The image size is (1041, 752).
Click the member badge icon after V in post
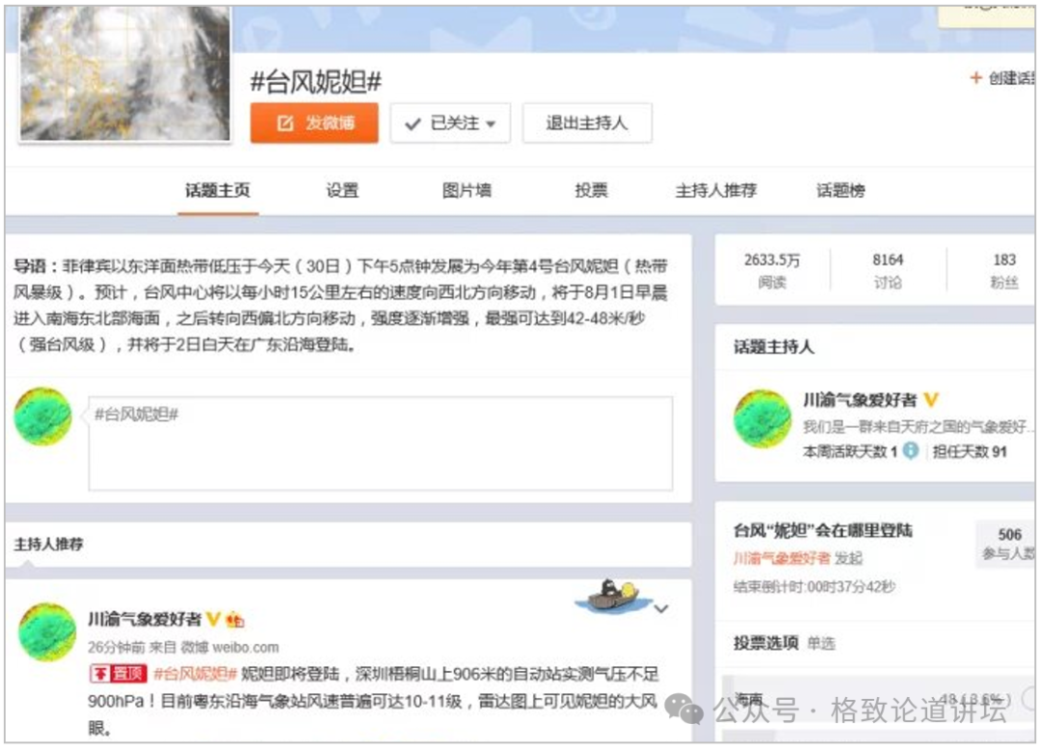click(235, 621)
